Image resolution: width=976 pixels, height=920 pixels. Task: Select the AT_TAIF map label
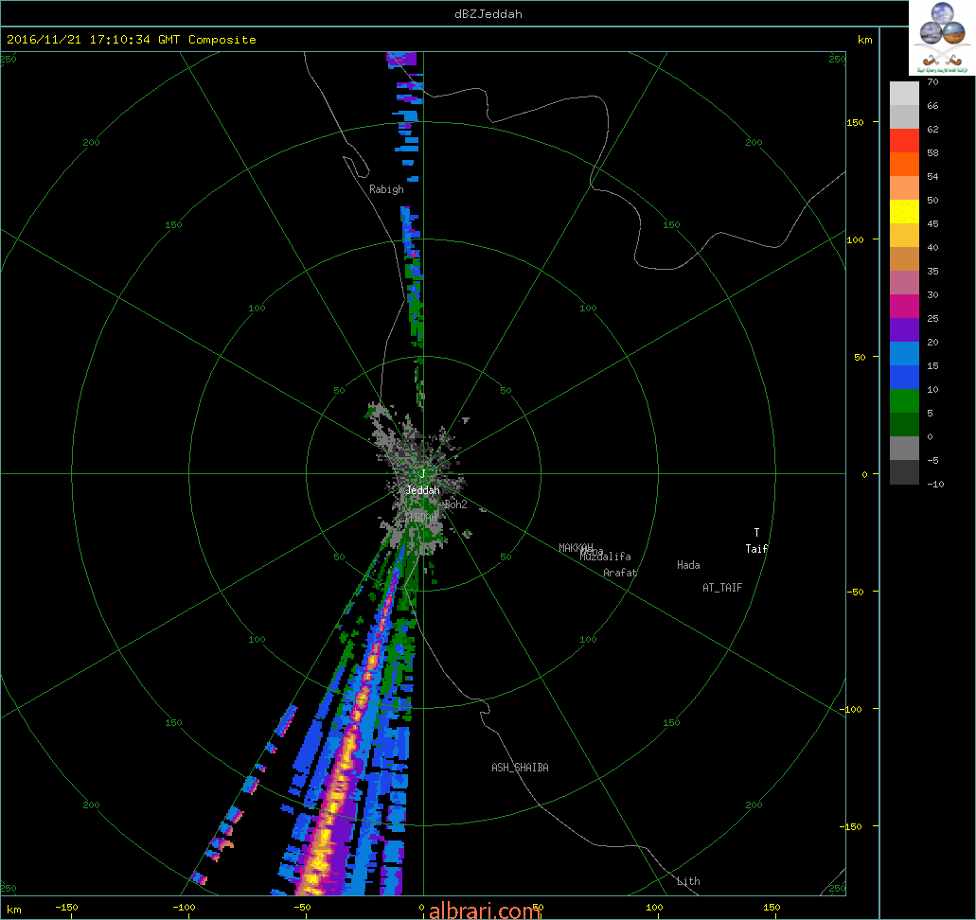pyautogui.click(x=722, y=588)
